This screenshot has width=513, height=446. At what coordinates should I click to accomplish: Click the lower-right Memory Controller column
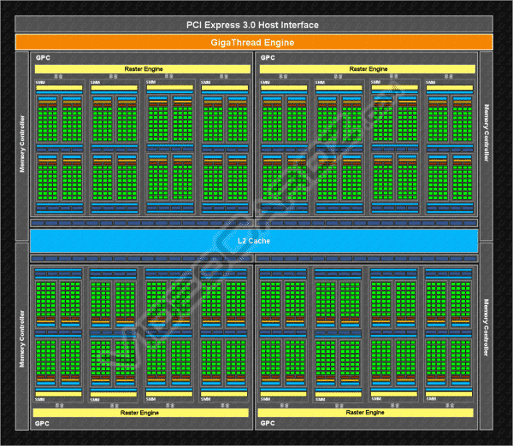(486, 336)
